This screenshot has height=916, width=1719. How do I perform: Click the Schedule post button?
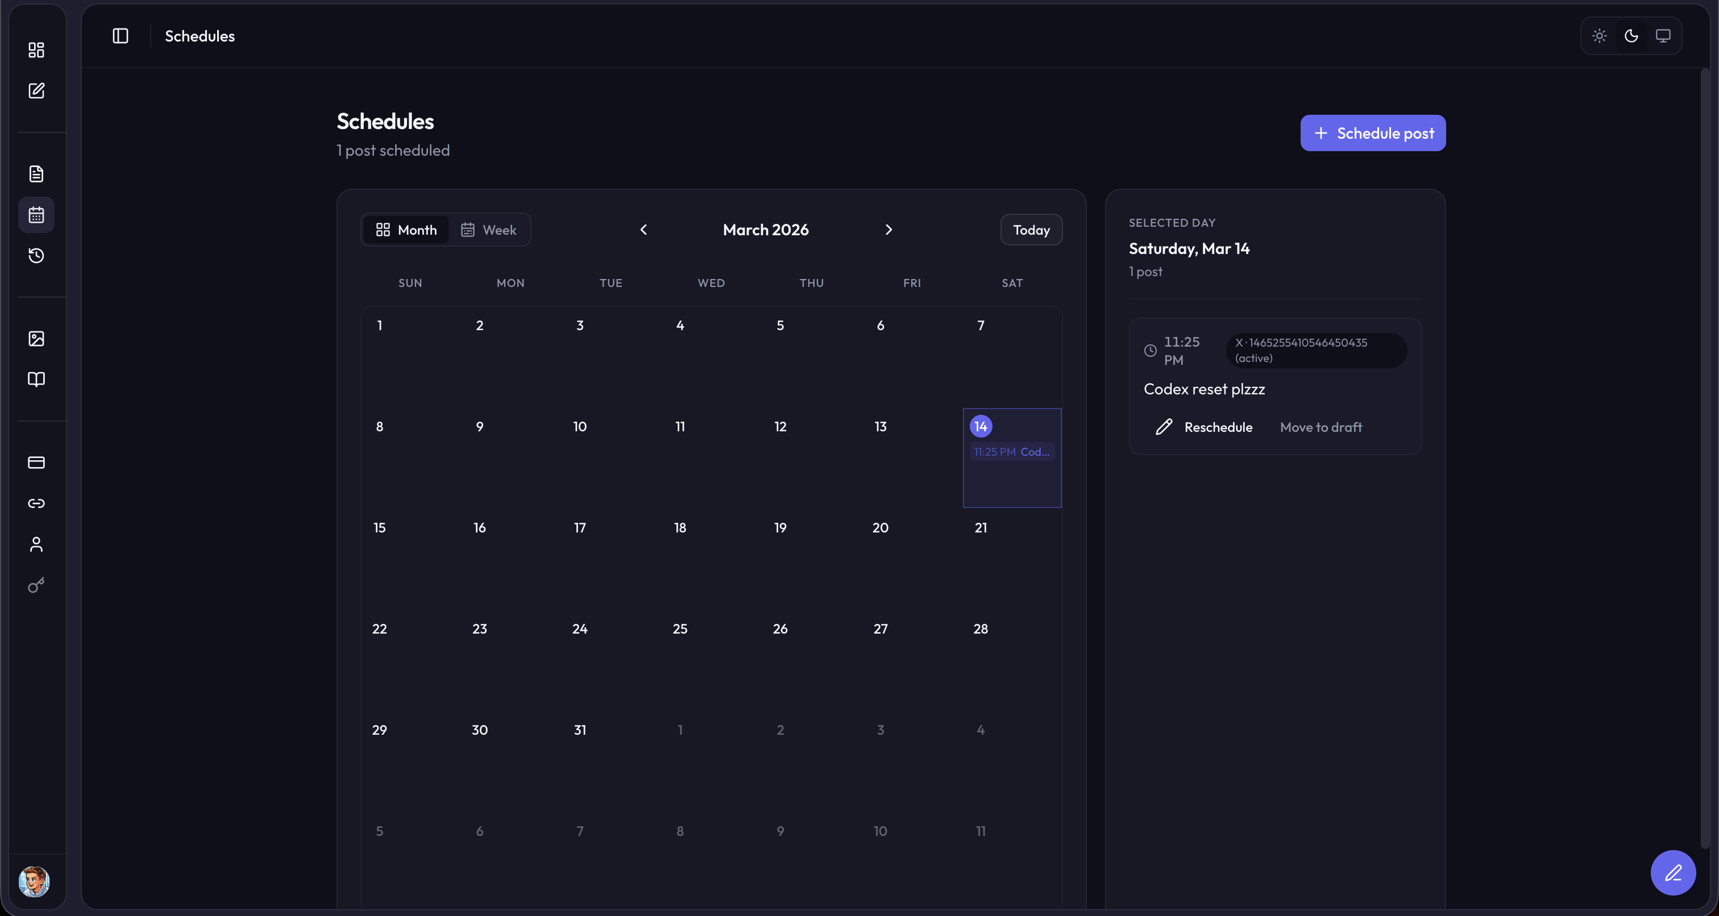[1373, 133]
